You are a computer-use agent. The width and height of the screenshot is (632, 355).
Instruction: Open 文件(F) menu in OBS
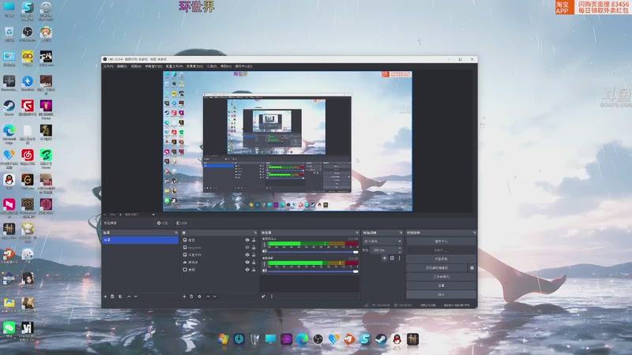pos(108,66)
